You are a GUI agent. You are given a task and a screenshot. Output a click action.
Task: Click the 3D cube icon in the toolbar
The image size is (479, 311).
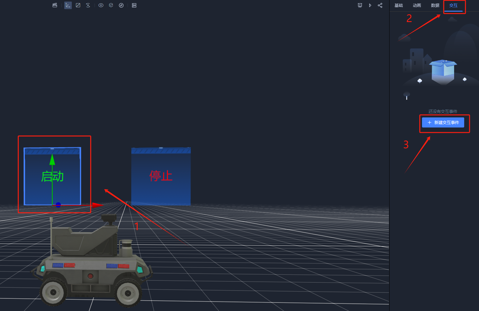click(111, 5)
